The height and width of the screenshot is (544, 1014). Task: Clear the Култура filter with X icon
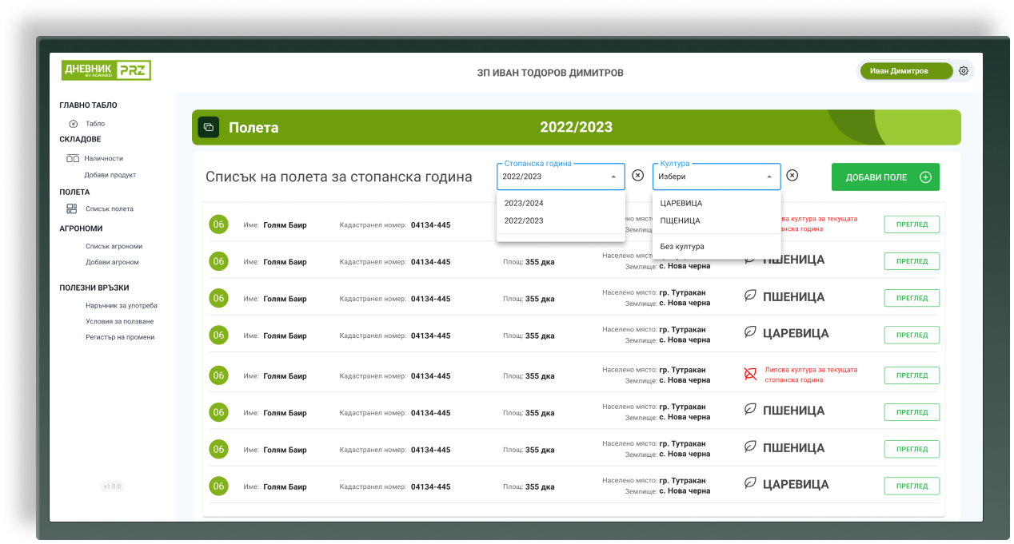coord(792,176)
